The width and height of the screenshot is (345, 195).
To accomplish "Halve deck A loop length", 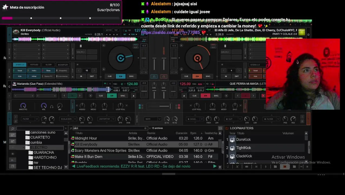I will (x=79, y=70).
